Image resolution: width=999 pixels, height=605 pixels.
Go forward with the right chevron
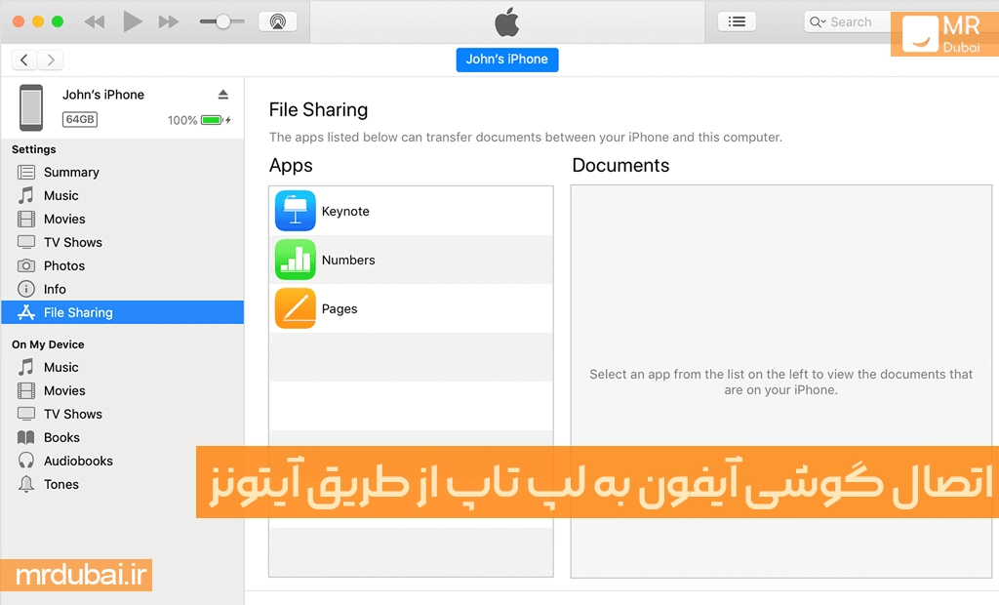[x=51, y=60]
